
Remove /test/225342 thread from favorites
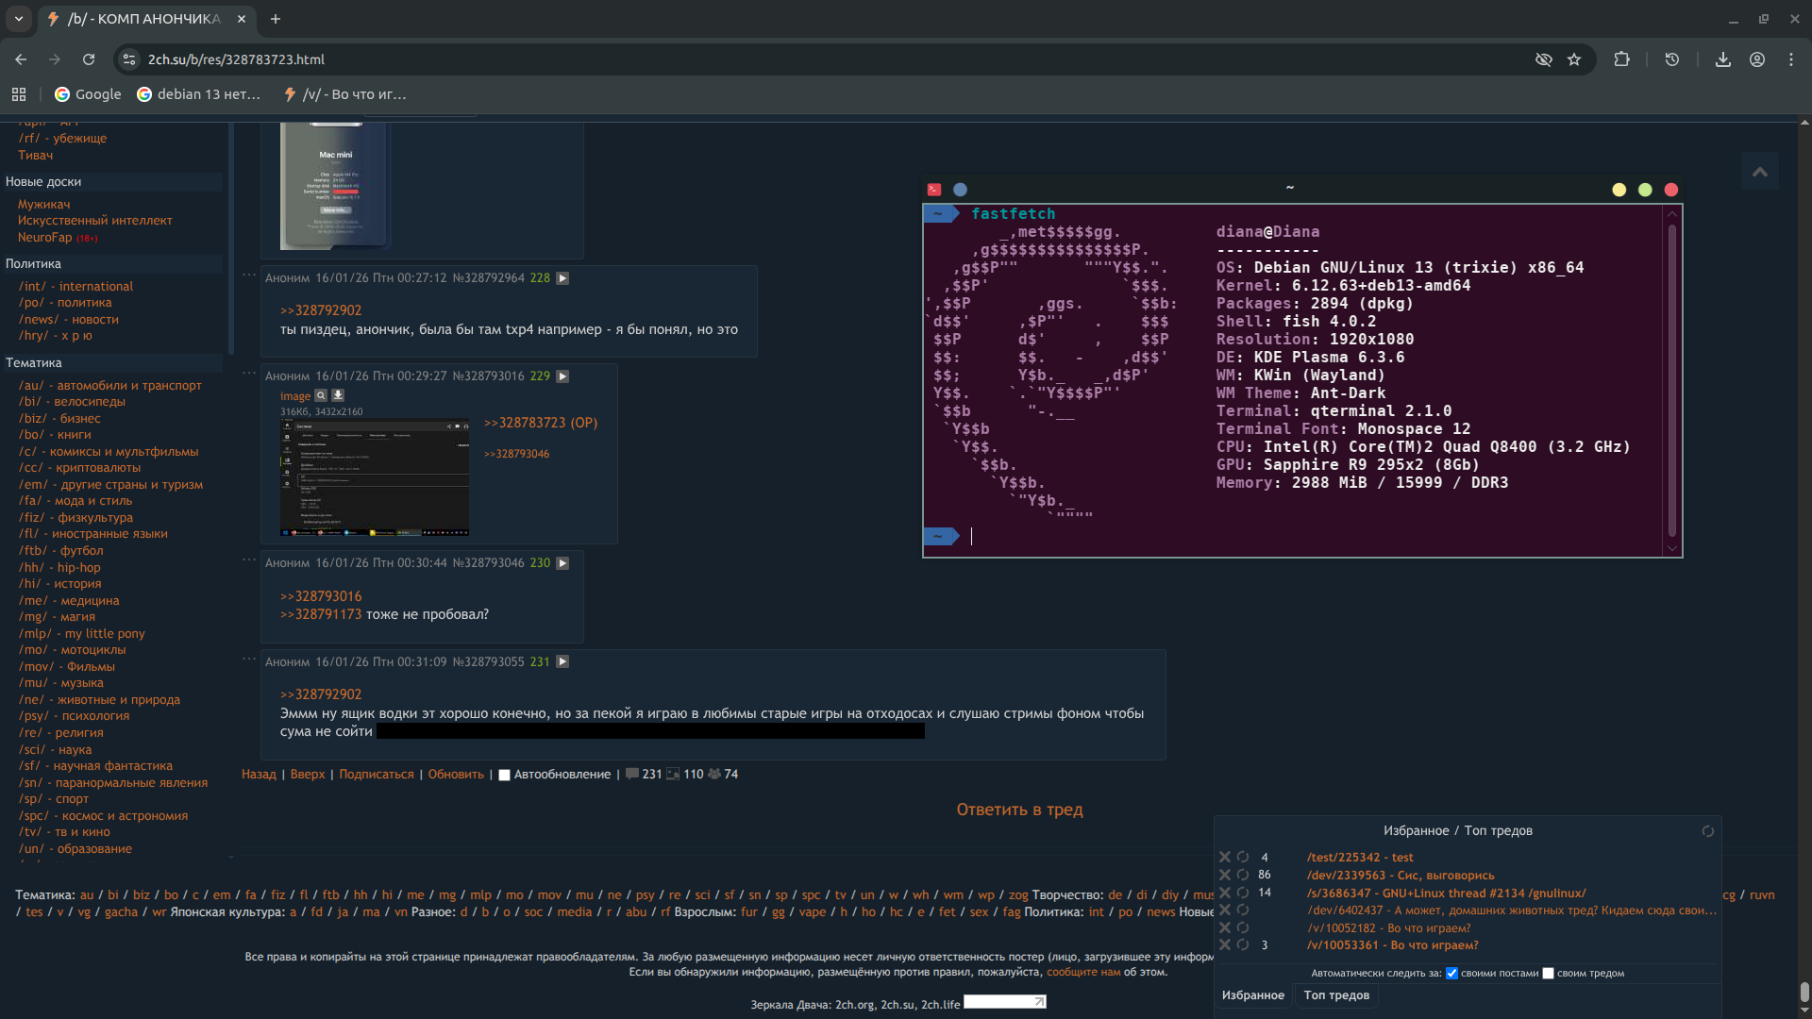(x=1225, y=858)
